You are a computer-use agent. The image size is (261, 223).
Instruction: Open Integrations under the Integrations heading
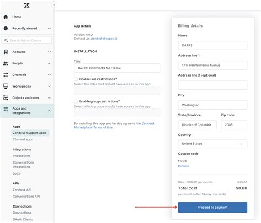[21, 156]
